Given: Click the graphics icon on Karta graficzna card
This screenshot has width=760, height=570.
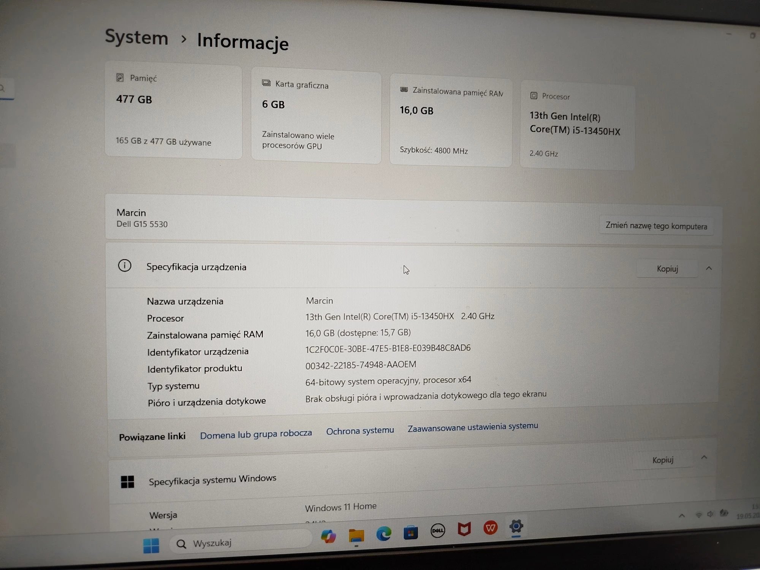Looking at the screenshot, I should (x=266, y=83).
